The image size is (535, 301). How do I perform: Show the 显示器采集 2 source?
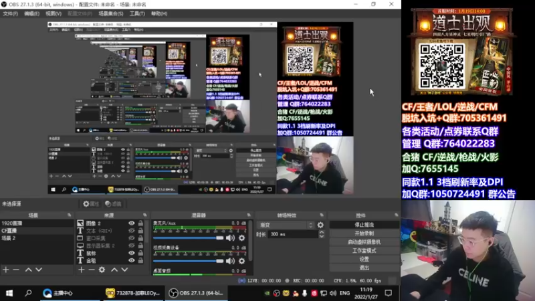tap(131, 245)
